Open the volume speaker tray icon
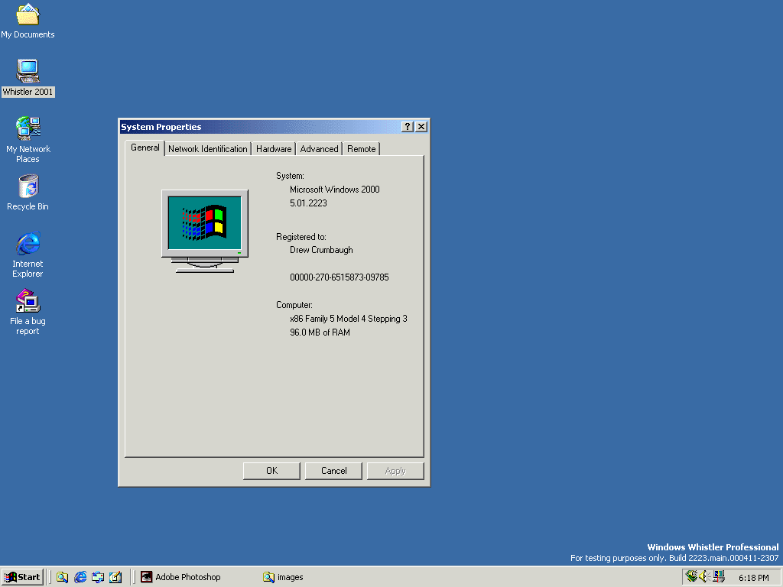This screenshot has height=587, width=783. tap(704, 576)
